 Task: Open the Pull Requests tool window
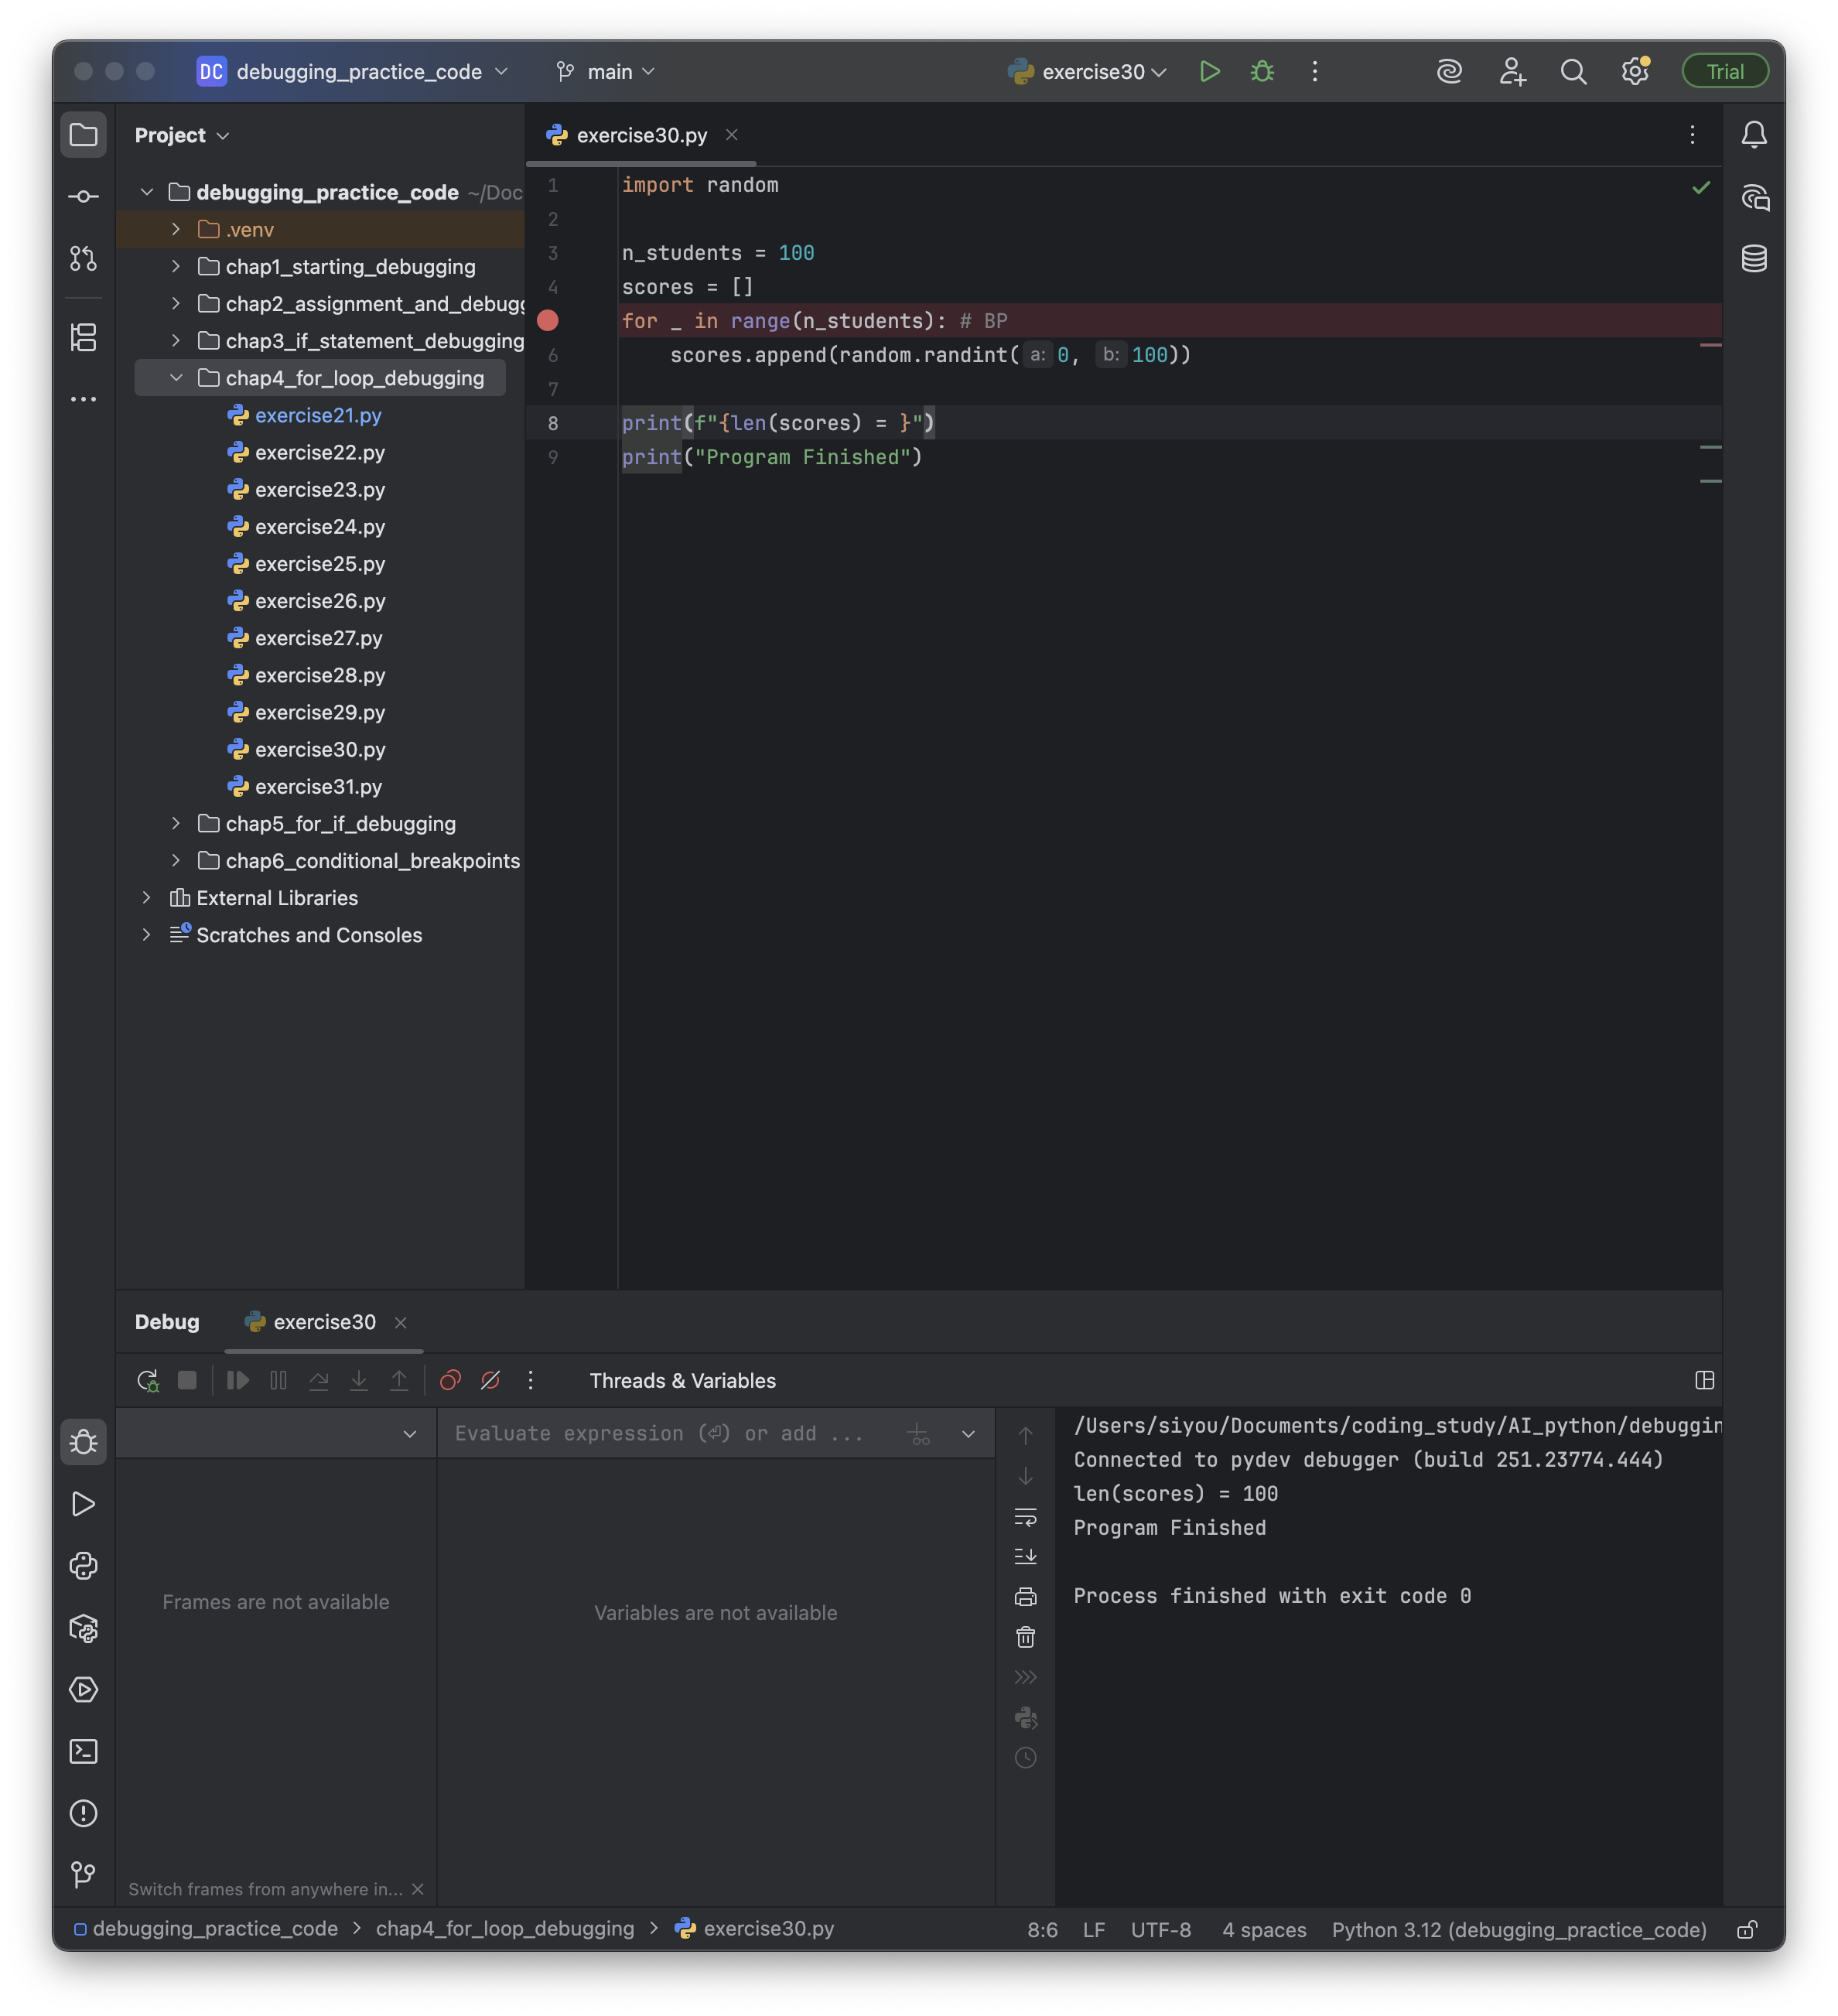(83, 259)
